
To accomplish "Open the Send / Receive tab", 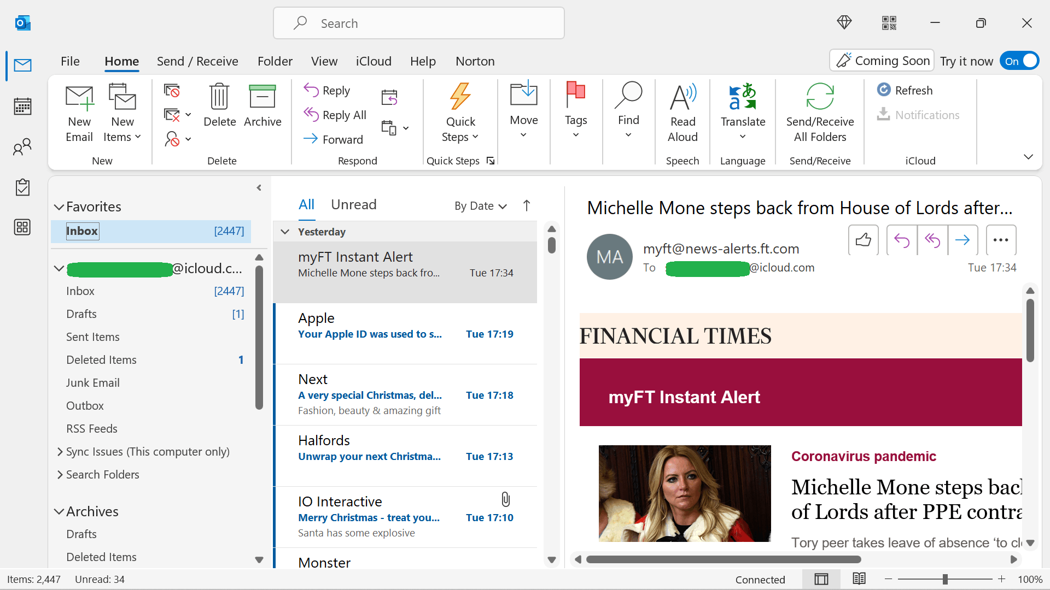I will pyautogui.click(x=197, y=61).
